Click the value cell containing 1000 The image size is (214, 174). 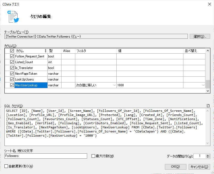(150, 85)
